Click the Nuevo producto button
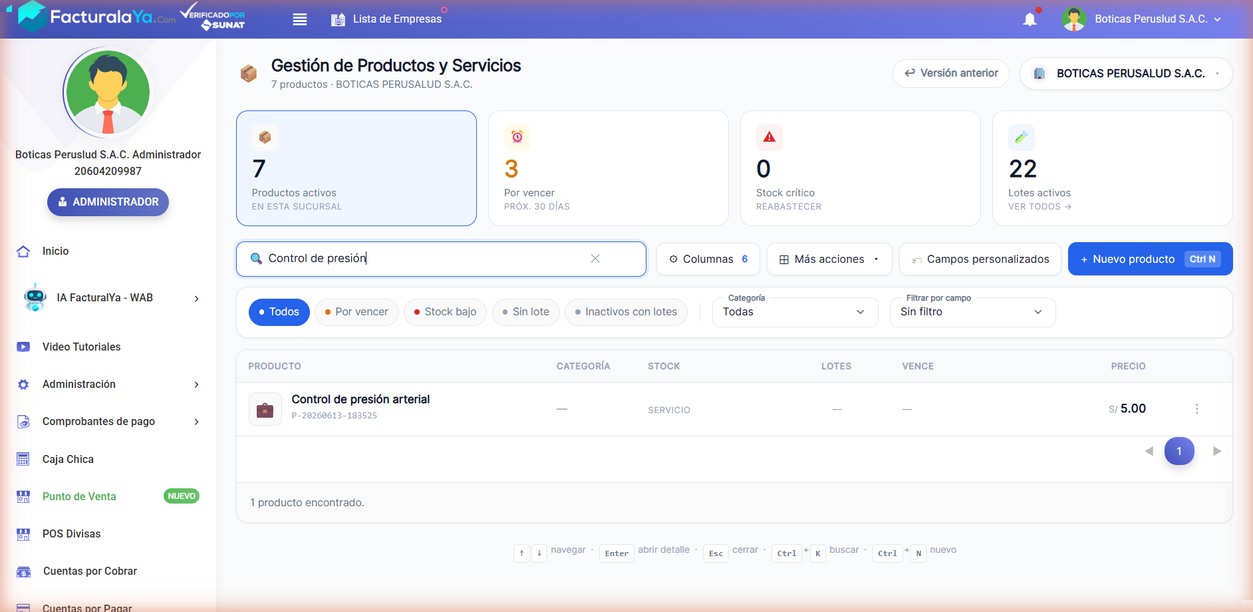 (x=1150, y=259)
